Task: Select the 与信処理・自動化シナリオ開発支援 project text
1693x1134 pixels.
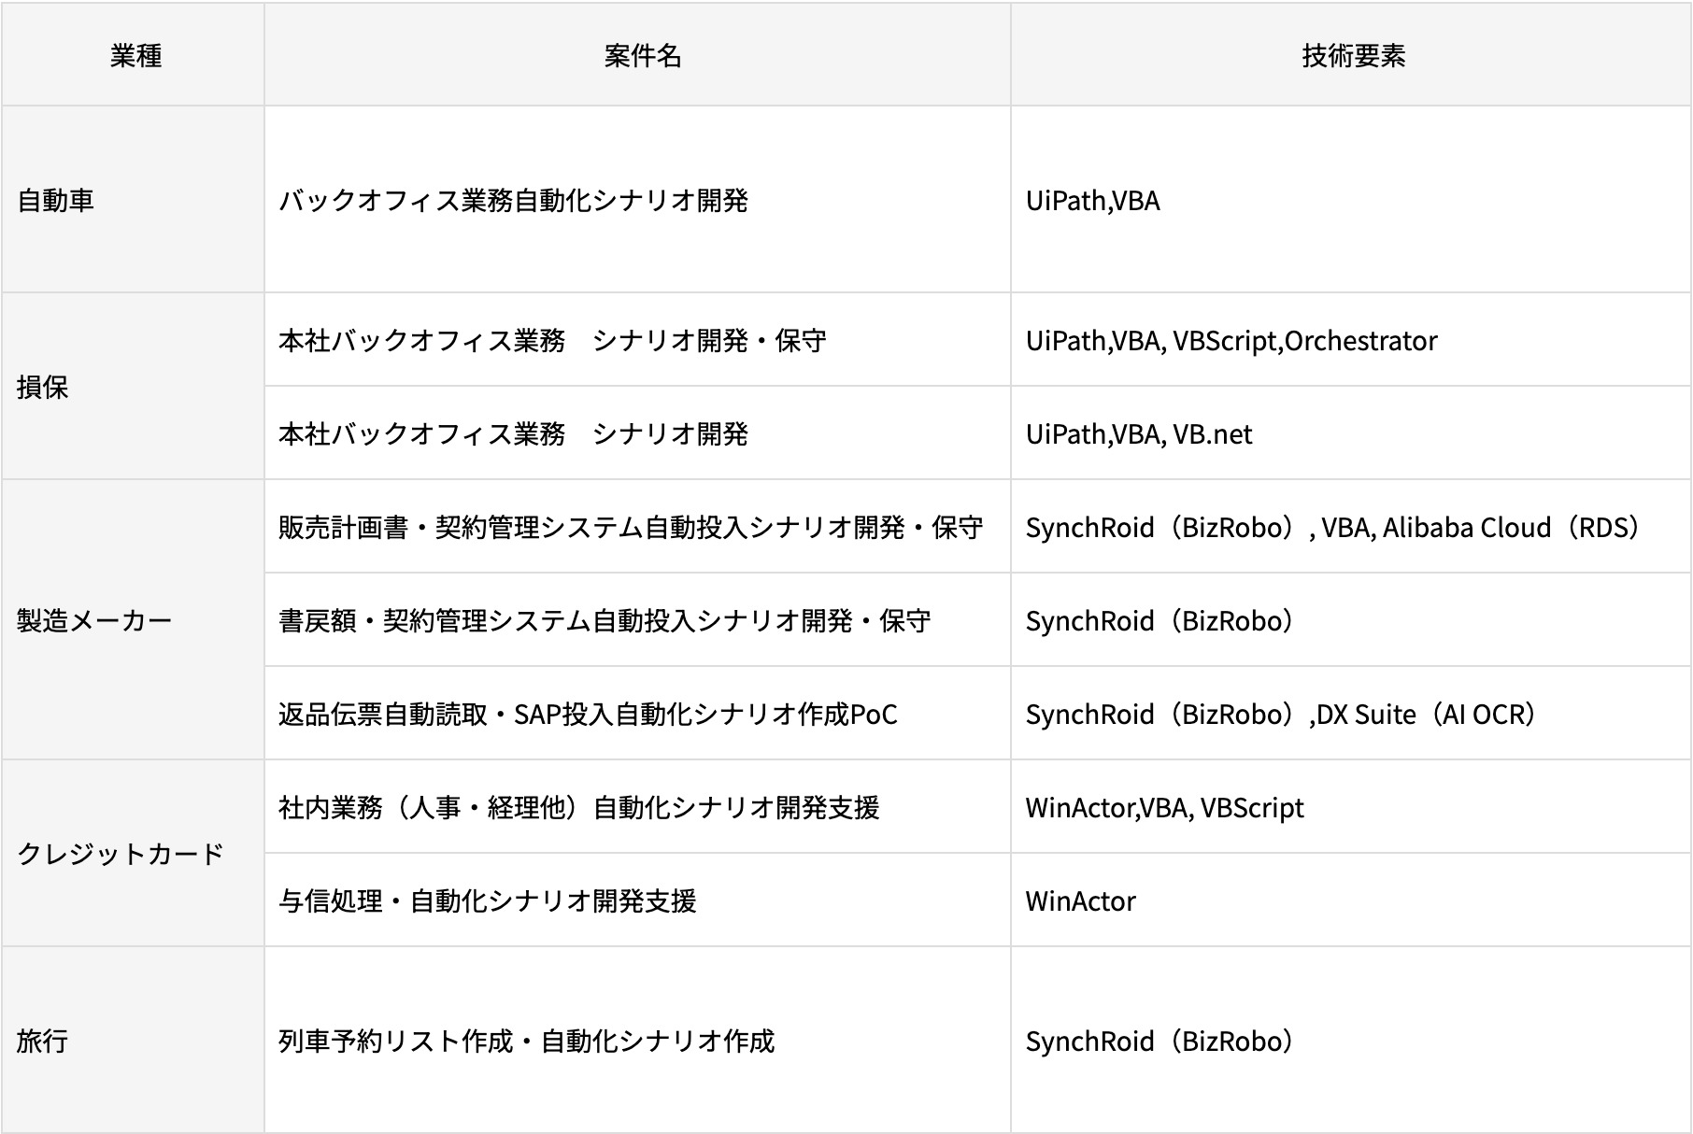Action: [487, 901]
